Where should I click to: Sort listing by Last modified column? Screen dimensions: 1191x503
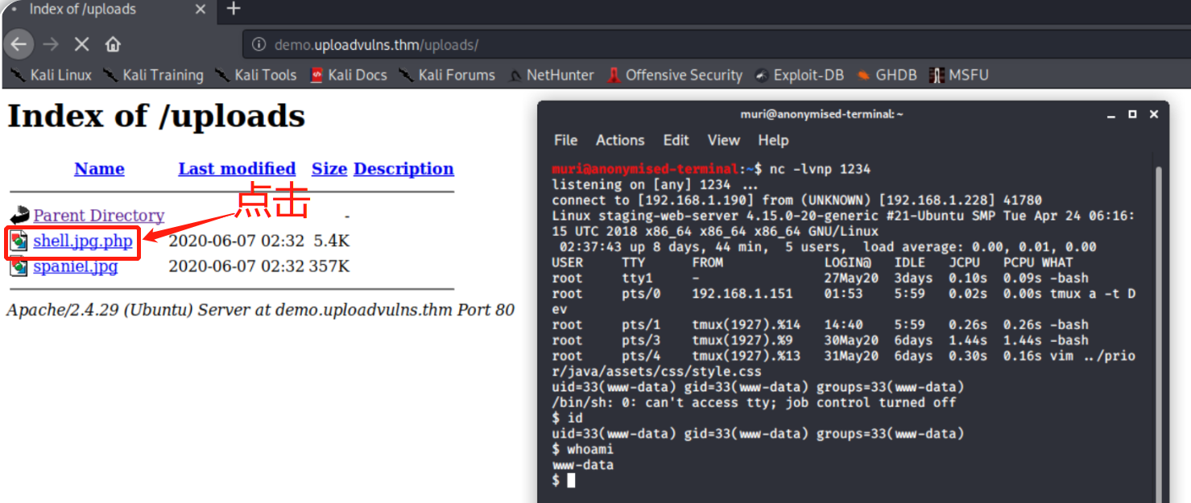point(237,169)
